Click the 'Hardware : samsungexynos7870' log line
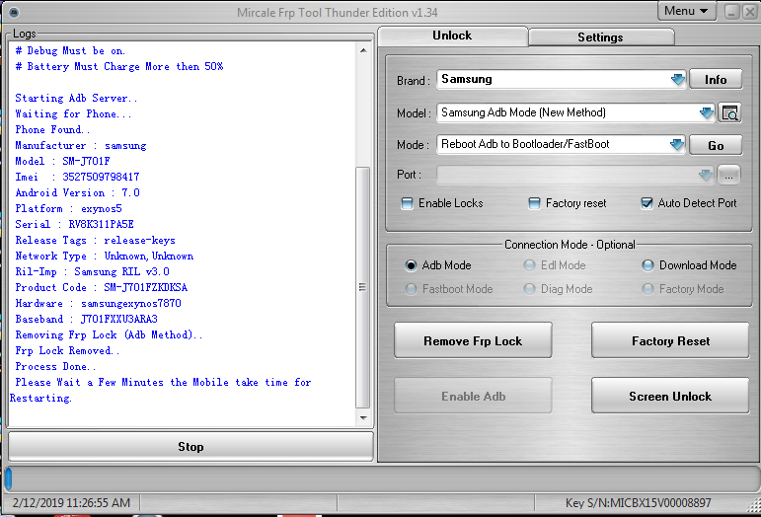The height and width of the screenshot is (517, 761). (x=98, y=304)
